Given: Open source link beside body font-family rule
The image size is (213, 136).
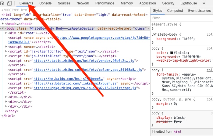Looking at the screenshot, I should [210, 70].
